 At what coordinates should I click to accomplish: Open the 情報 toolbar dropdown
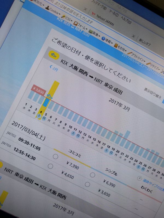click(x=107, y=40)
